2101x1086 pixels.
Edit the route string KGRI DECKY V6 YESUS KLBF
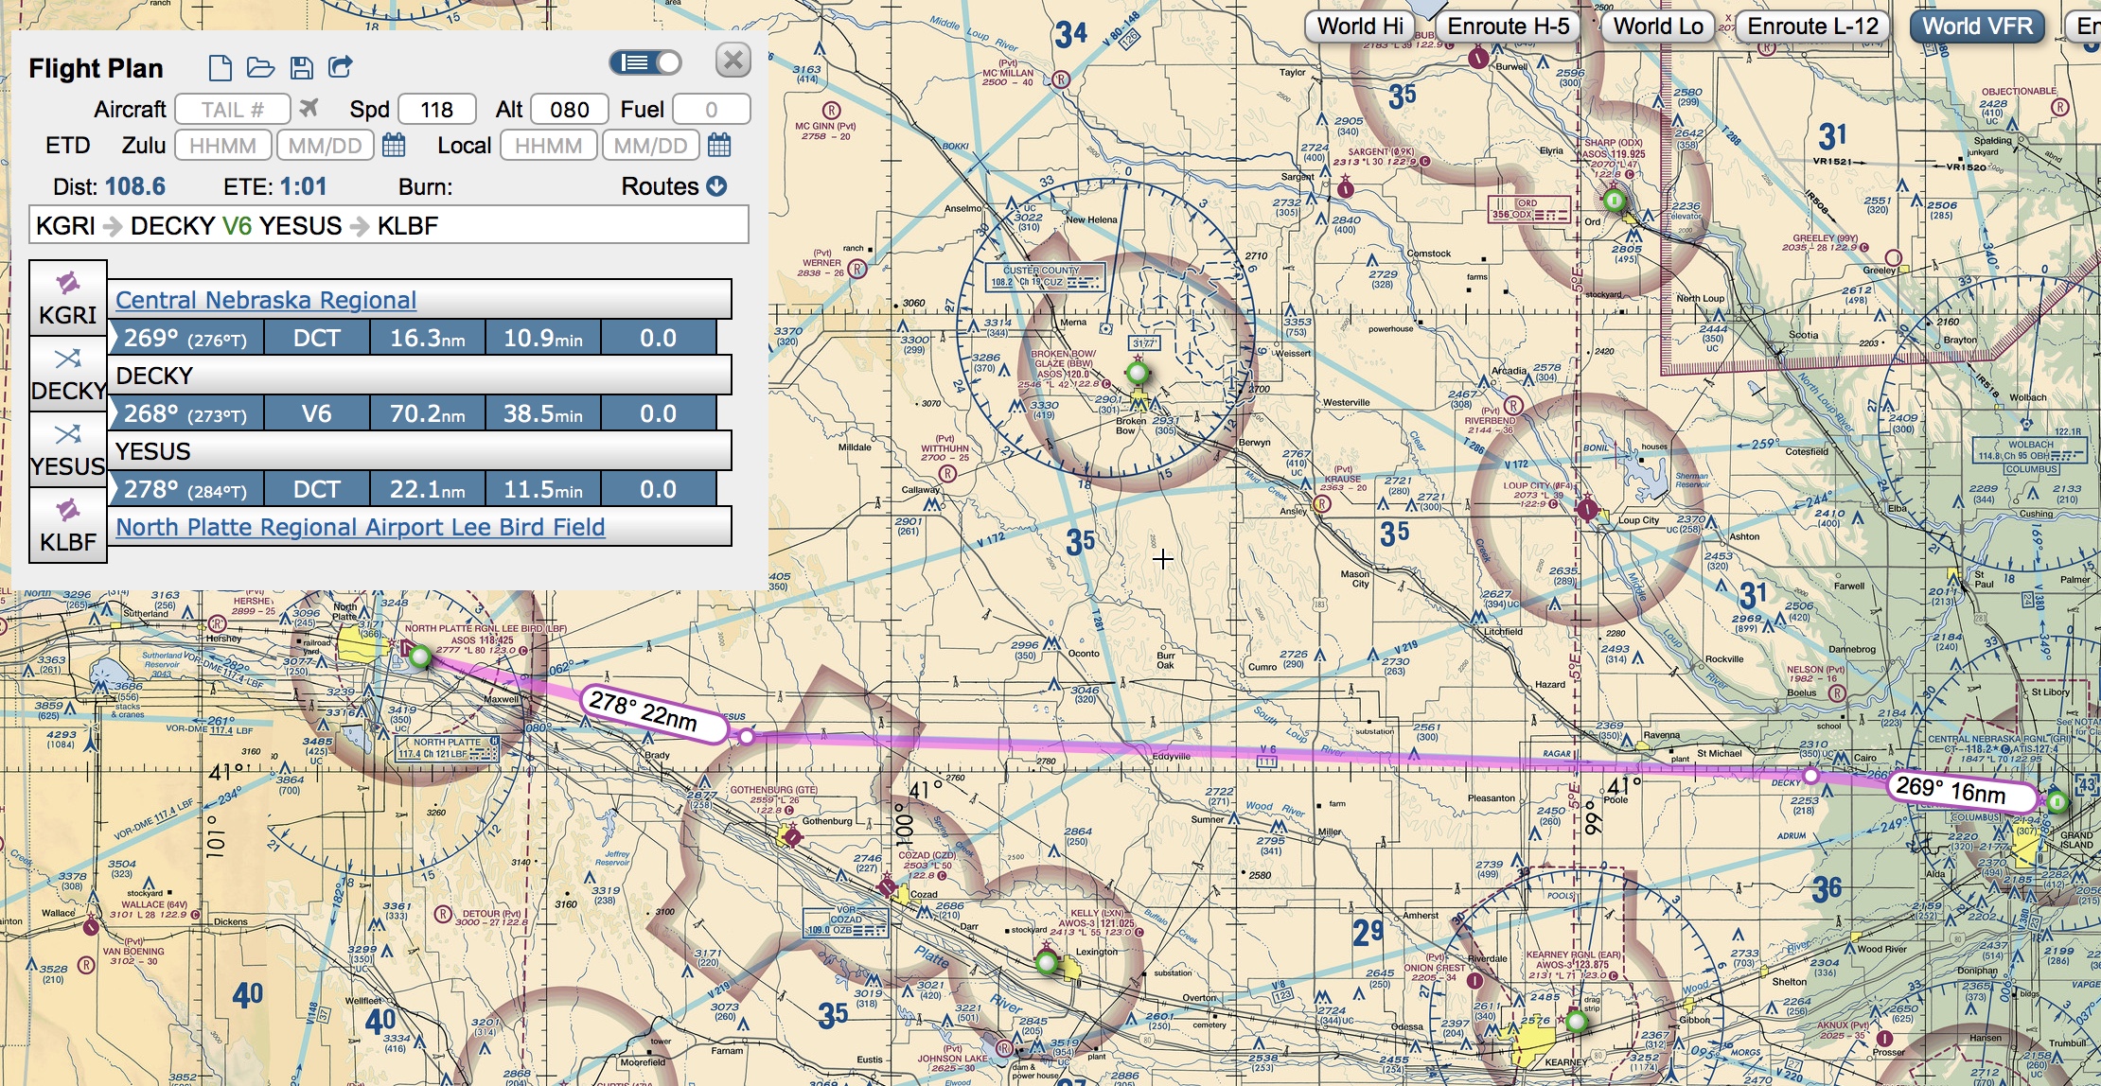click(389, 225)
